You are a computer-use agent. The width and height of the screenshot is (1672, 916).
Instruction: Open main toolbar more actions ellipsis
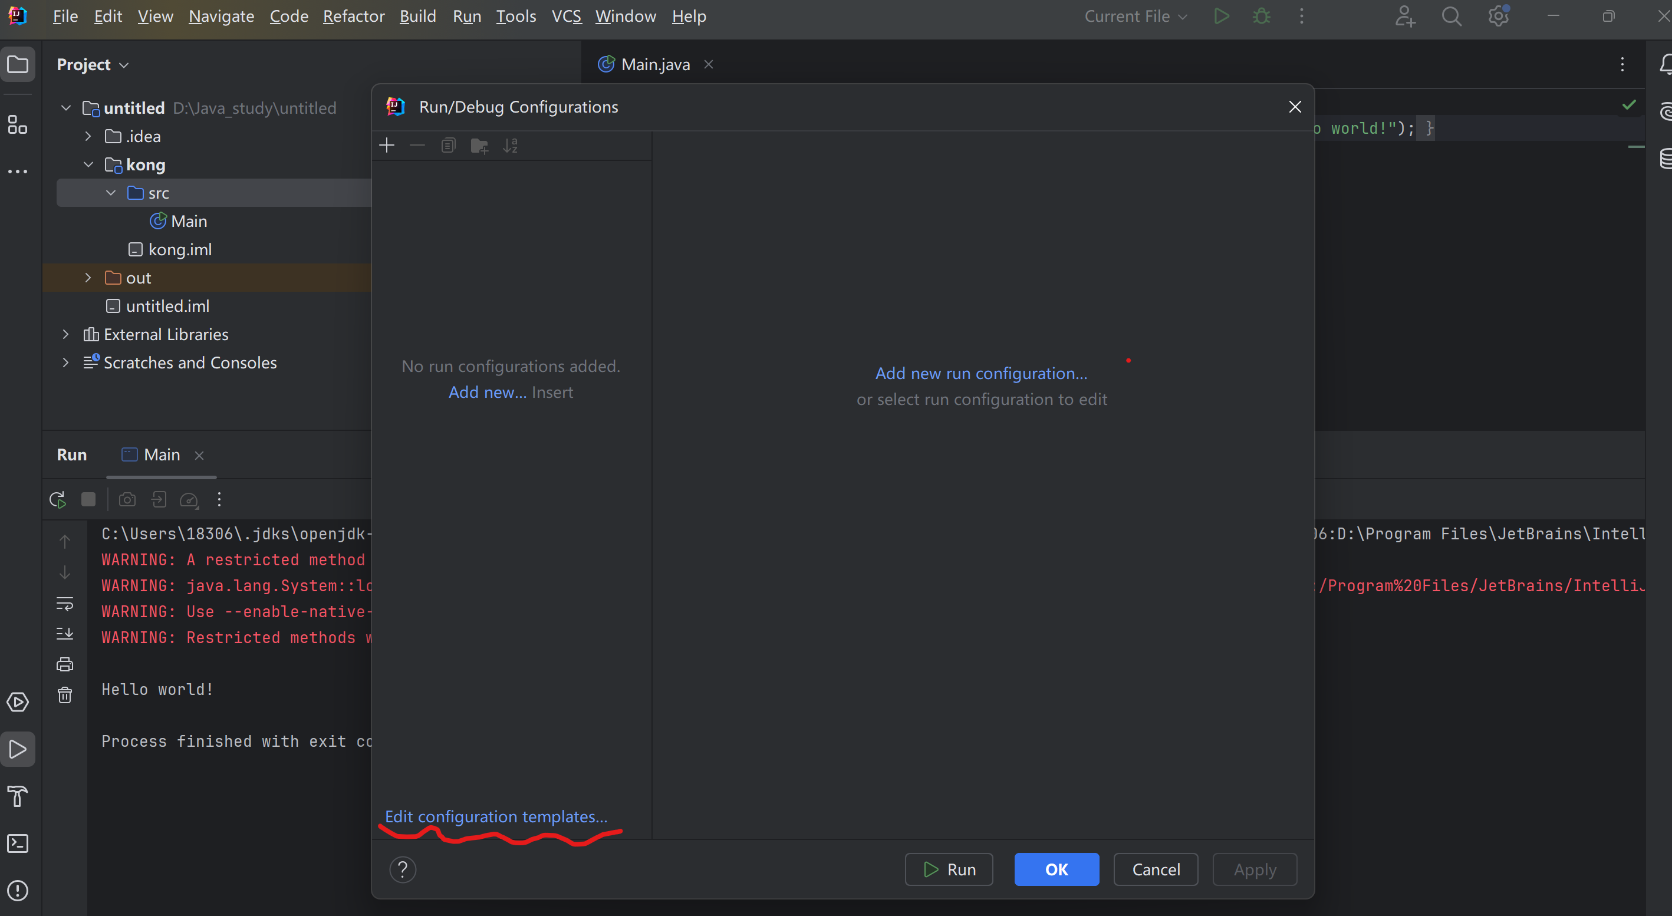[x=1301, y=17]
